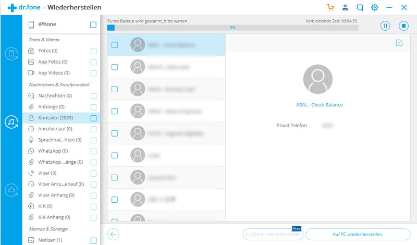
Task: Click the Viber phone icon
Action: click(x=31, y=173)
